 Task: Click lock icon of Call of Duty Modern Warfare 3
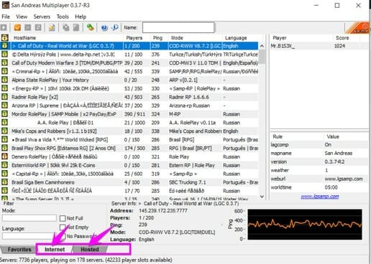4,63
